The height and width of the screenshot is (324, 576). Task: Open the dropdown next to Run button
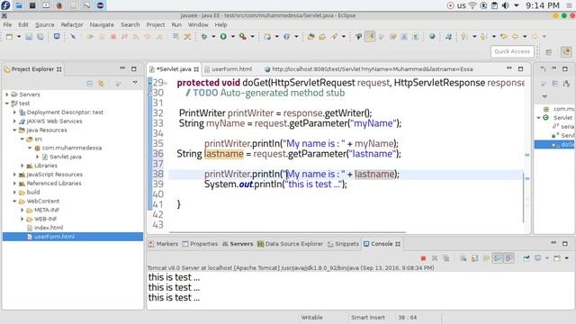tap(233, 36)
